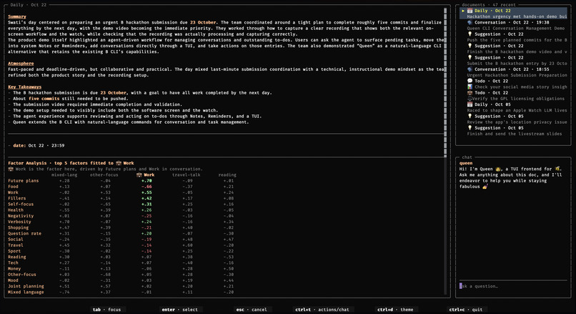Open 'Review the app's location privacy issue' suggestion
This screenshot has width=576, height=314.
(517, 122)
